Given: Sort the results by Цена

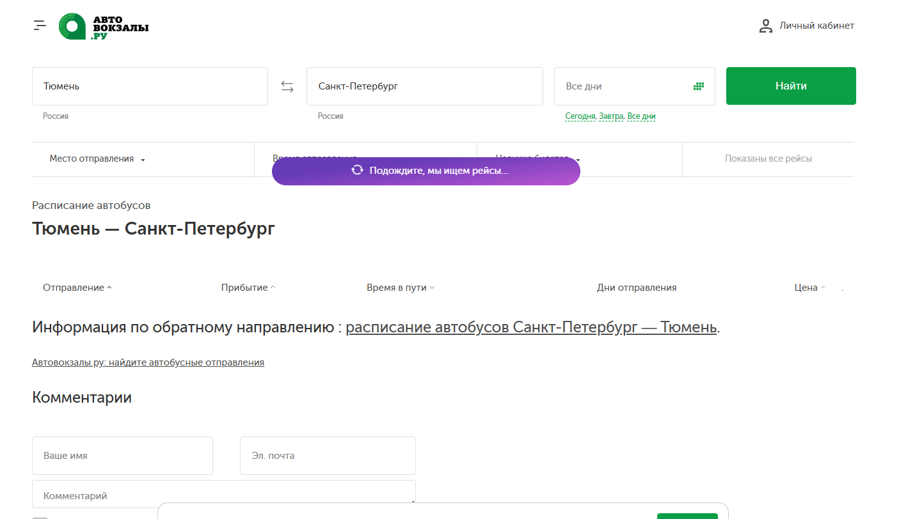Looking at the screenshot, I should coord(809,288).
